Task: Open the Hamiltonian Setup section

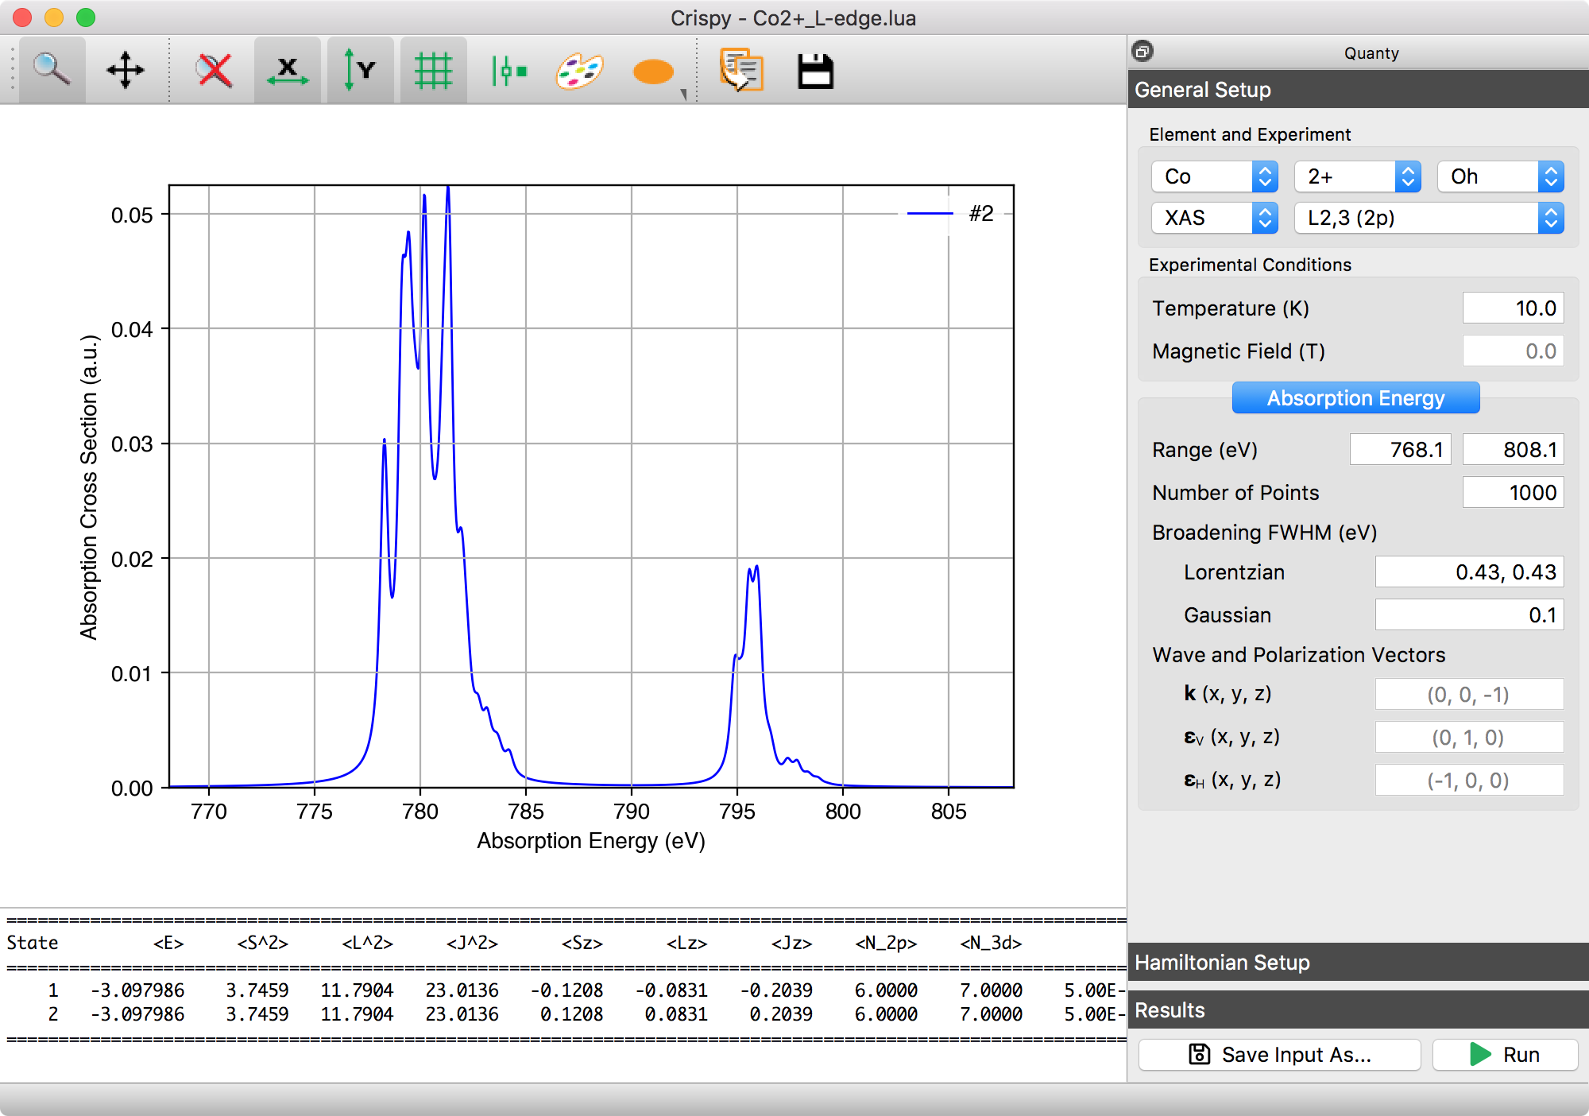Action: coord(1357,963)
